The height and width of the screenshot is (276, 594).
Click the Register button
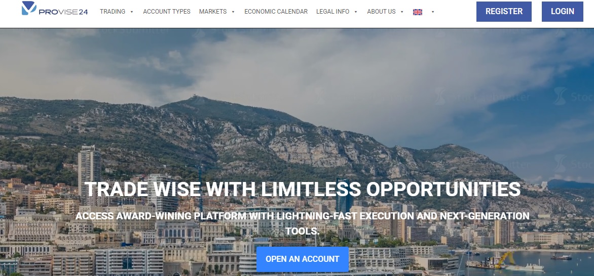pos(504,12)
